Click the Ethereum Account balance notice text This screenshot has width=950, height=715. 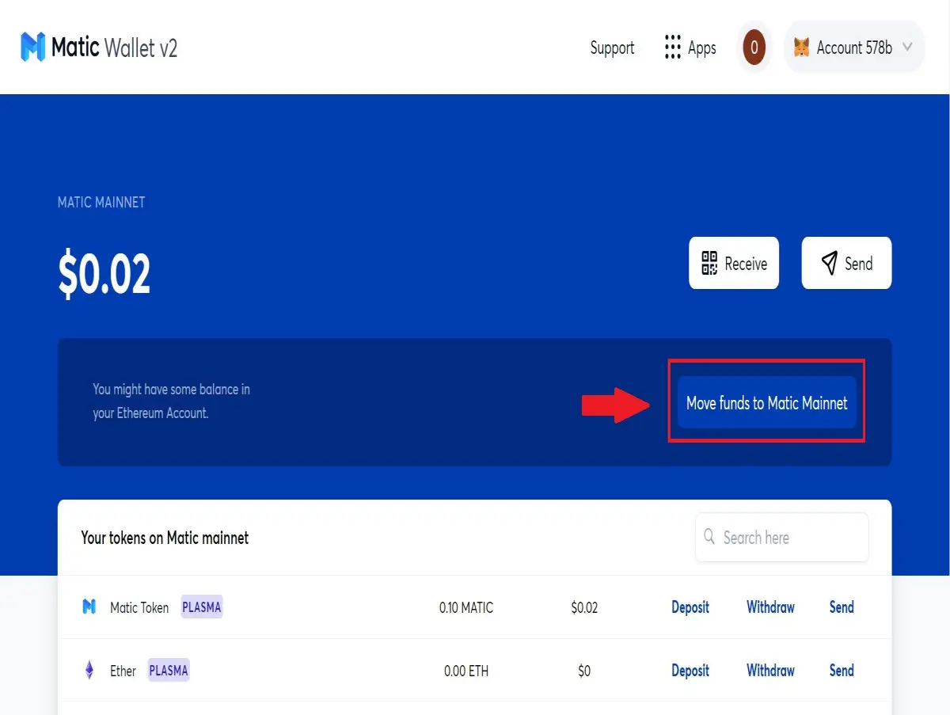171,401
